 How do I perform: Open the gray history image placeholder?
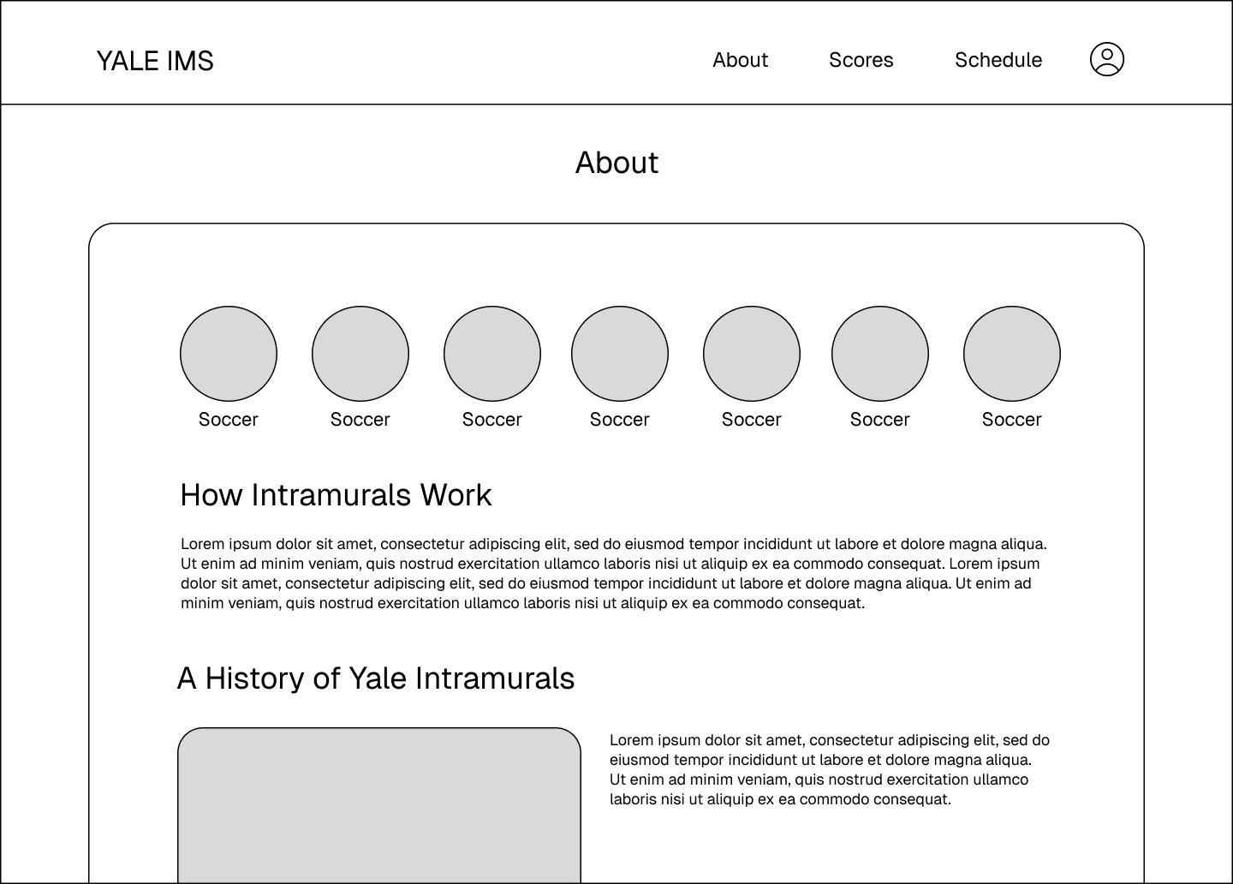[x=379, y=805]
